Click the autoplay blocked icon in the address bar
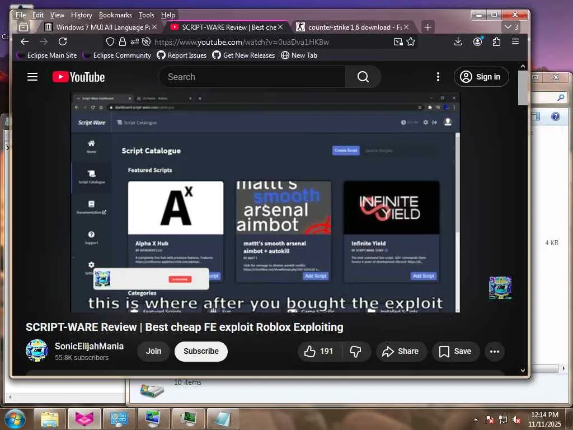Screen dimensions: 573x430 146,41
